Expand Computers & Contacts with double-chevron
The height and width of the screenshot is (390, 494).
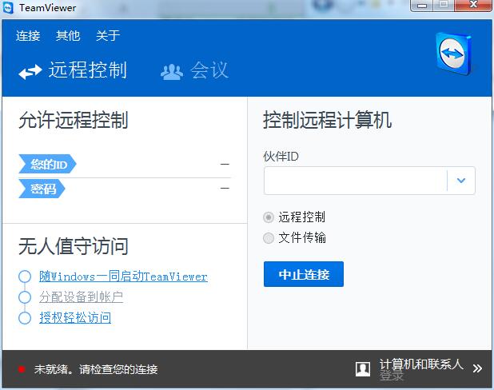coord(477,368)
